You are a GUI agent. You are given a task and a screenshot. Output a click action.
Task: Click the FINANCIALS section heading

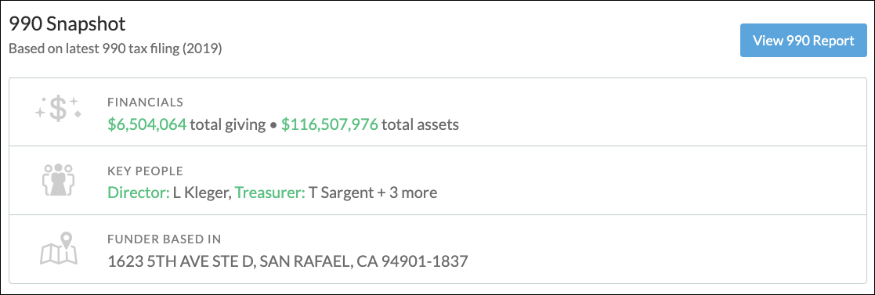pyautogui.click(x=145, y=103)
